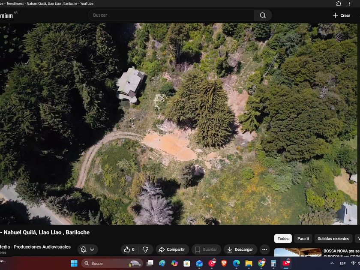Click the Windows Start button
The height and width of the screenshot is (270, 360).
tap(74, 263)
